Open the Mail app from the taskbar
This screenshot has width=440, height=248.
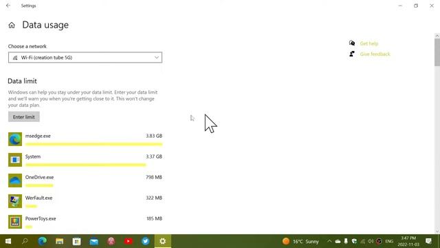click(93, 241)
